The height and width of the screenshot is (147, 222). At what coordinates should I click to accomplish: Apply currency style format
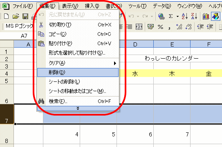tap(150, 26)
